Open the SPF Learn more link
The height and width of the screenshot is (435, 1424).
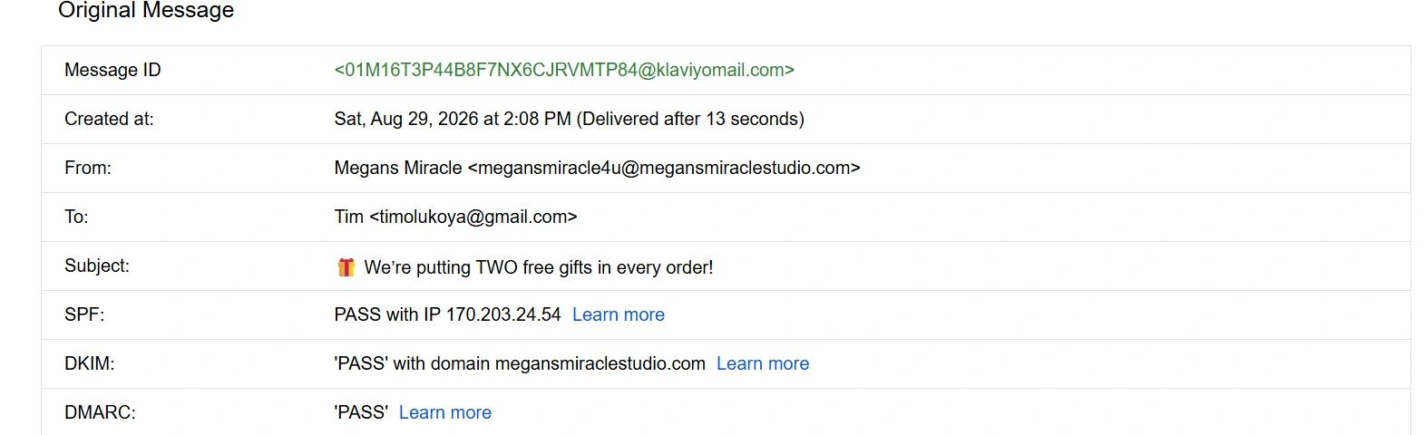[x=619, y=314]
